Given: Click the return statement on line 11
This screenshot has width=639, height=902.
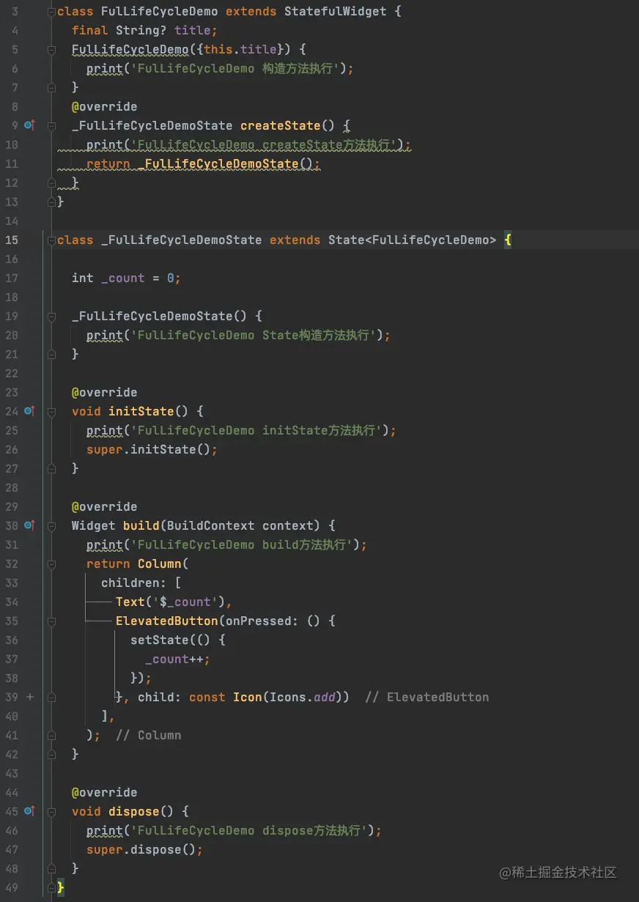Looking at the screenshot, I should click(203, 163).
